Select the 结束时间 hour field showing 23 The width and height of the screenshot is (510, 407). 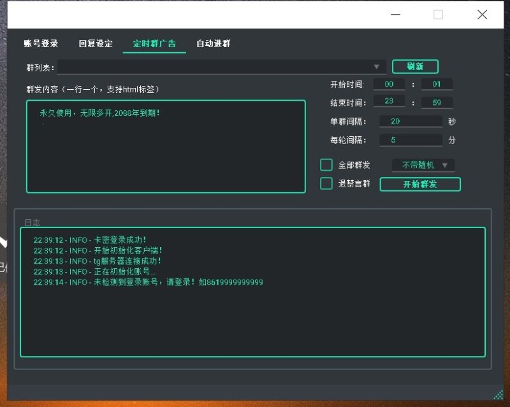389,102
